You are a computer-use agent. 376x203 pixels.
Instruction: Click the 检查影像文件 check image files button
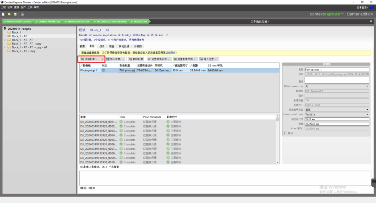click(185, 59)
